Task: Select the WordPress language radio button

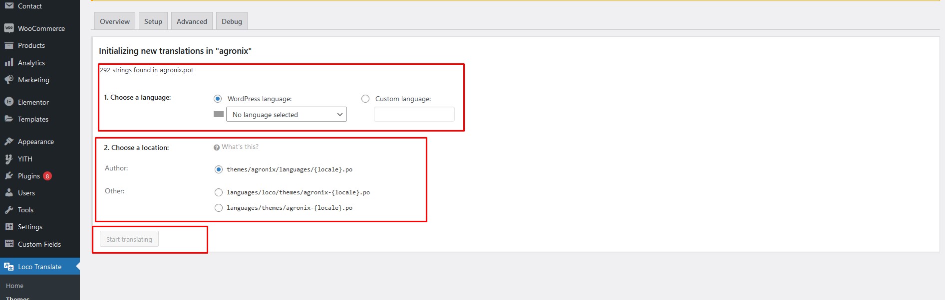Action: (218, 99)
